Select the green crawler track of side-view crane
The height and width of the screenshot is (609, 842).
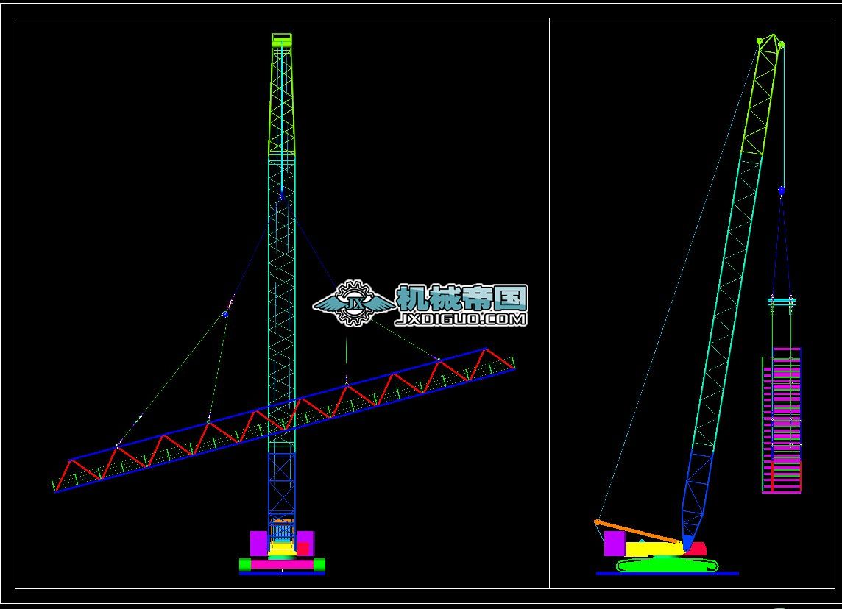668,565
